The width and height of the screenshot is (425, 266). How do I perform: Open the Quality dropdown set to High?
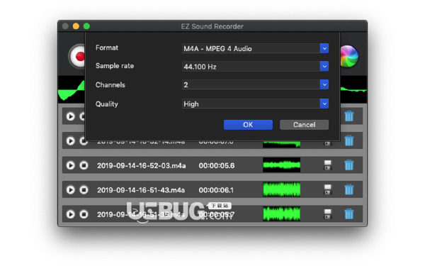click(255, 104)
